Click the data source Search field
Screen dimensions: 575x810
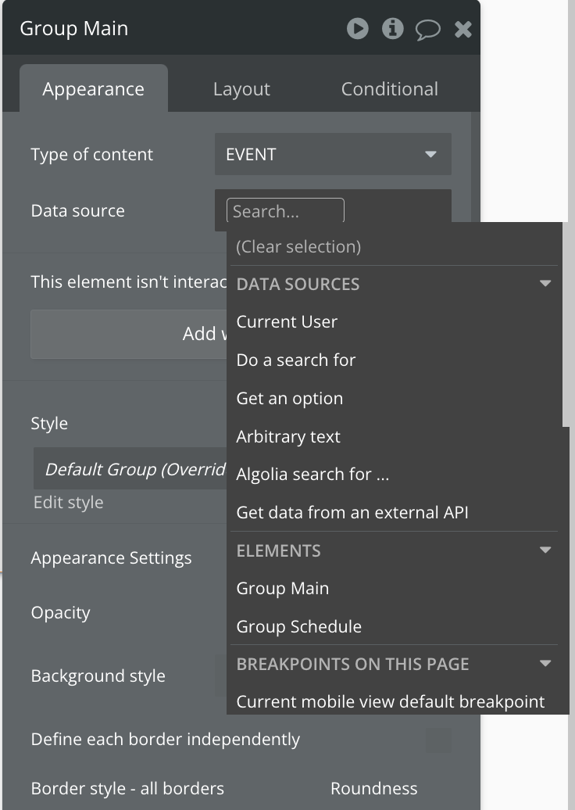(x=285, y=211)
